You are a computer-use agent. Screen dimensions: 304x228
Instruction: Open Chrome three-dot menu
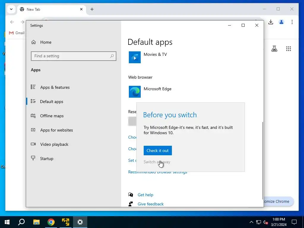pos(292,22)
